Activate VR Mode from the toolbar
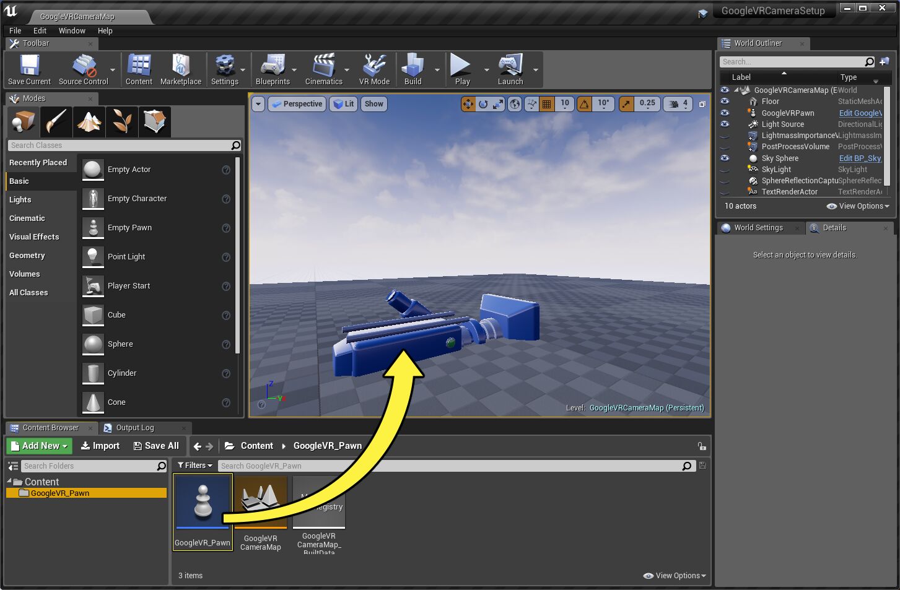 click(x=374, y=68)
